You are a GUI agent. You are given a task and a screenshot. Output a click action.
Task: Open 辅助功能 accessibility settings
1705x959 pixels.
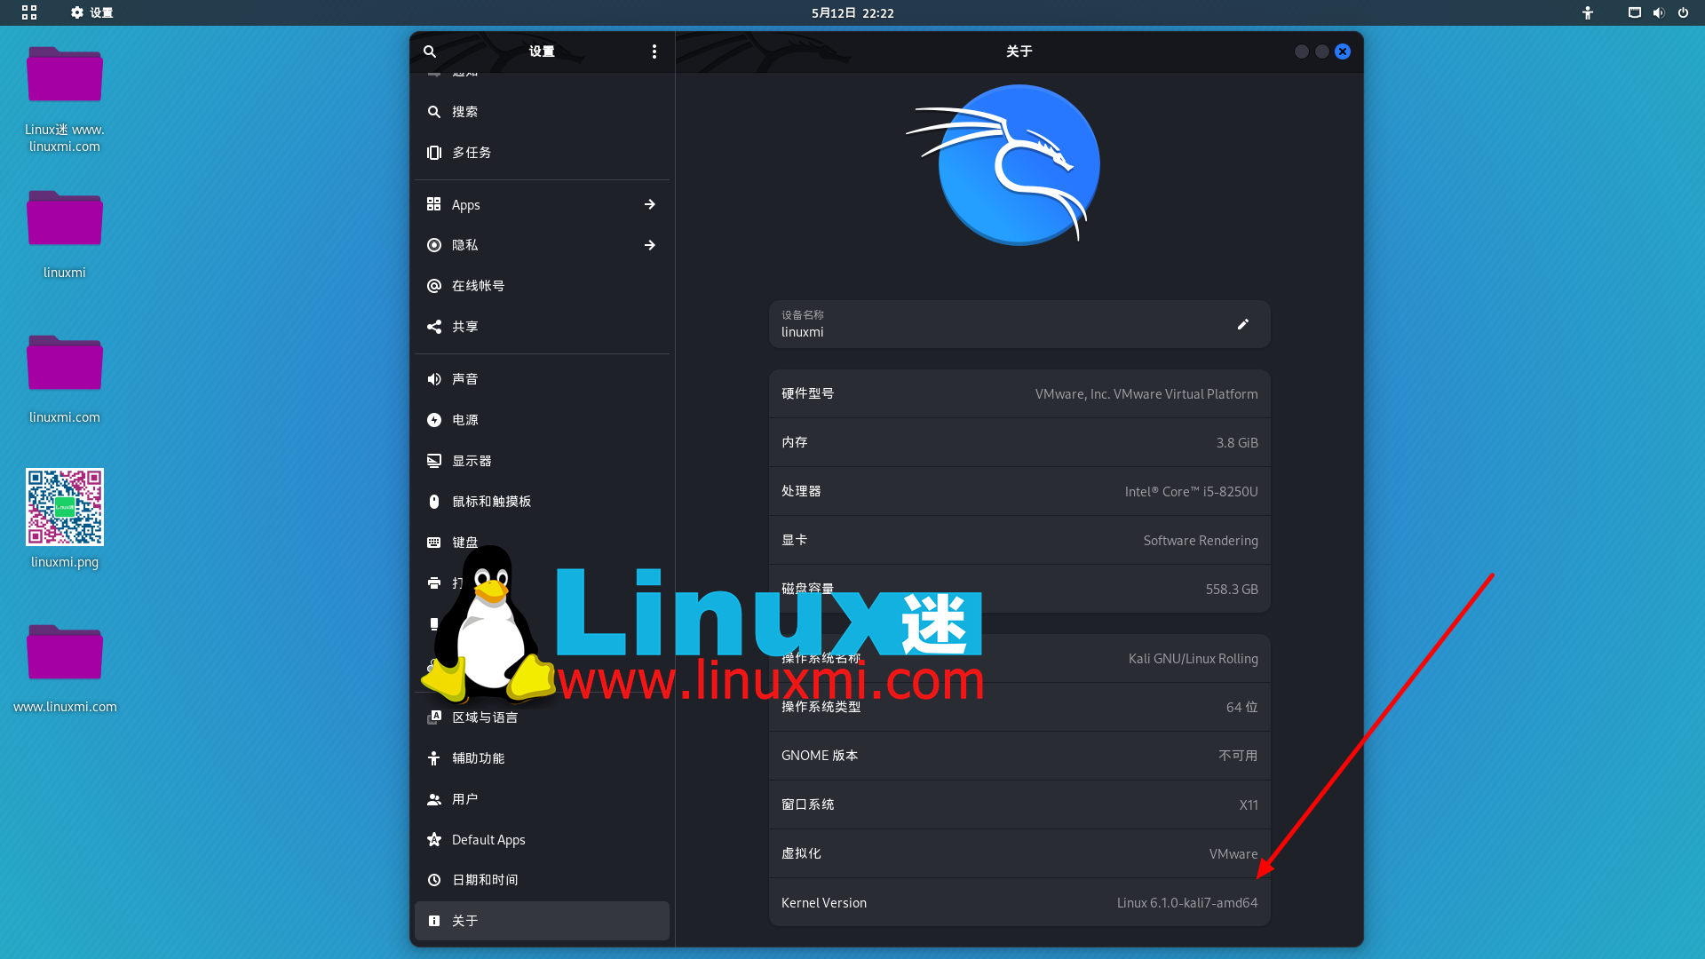542,758
